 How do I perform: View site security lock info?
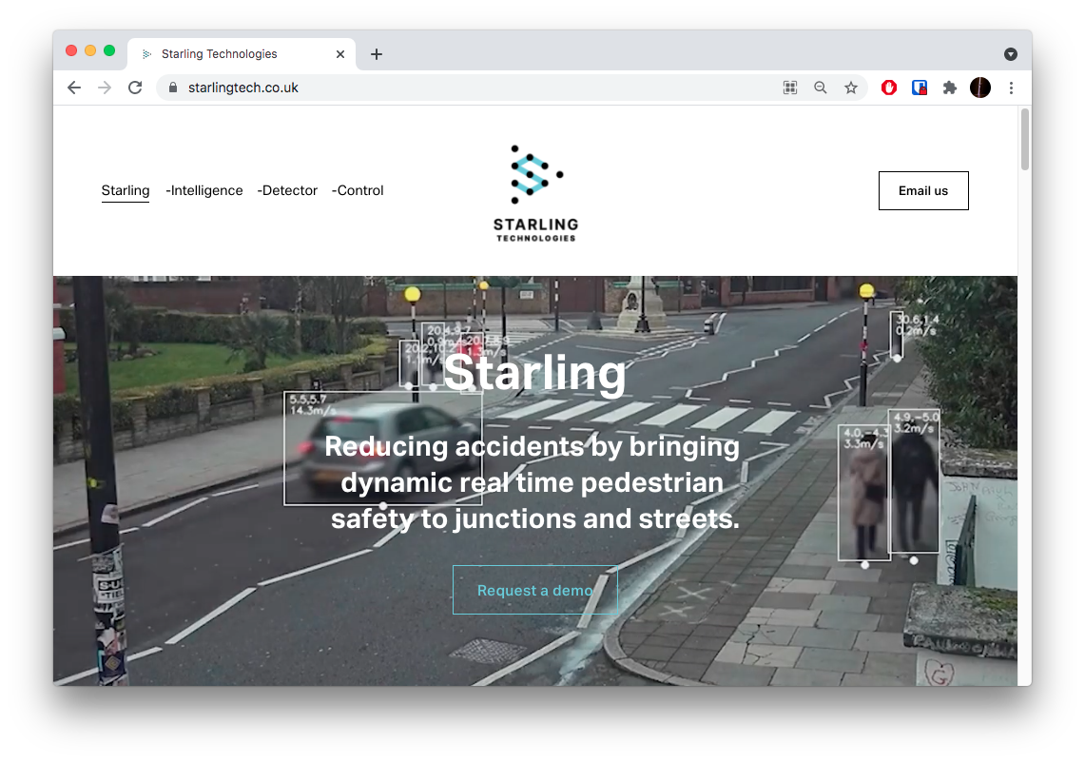pos(173,88)
